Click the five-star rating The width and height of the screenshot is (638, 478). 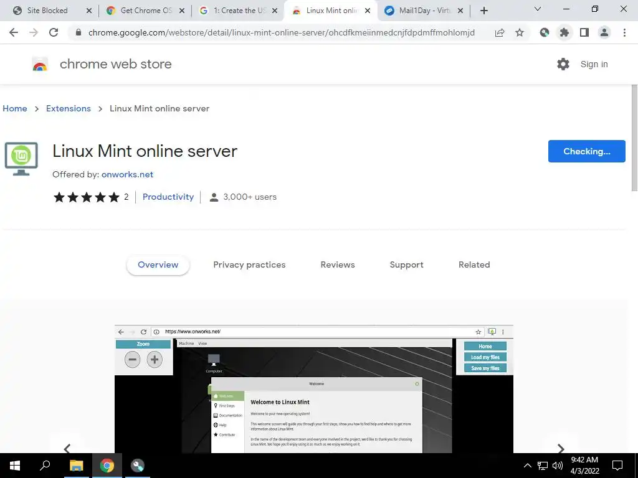[x=86, y=197]
